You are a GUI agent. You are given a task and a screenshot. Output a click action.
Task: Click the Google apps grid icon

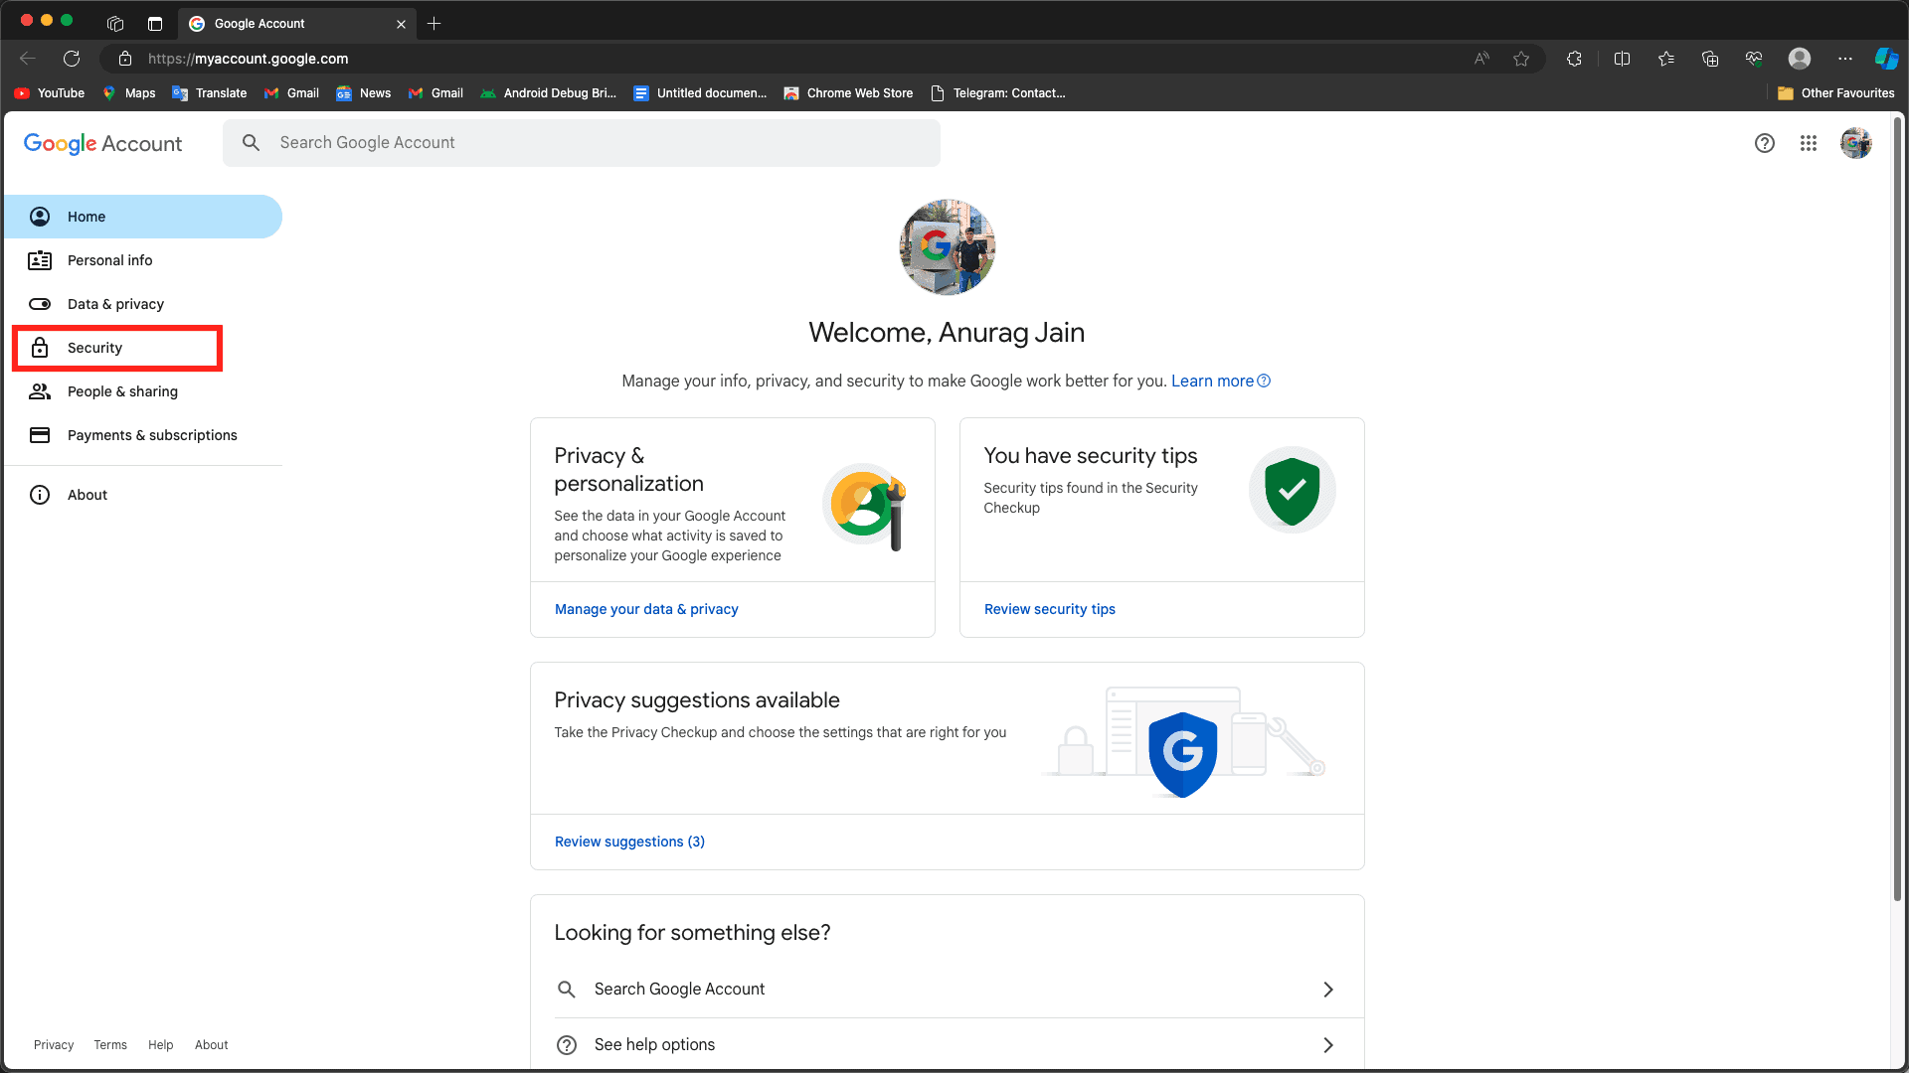1808,143
